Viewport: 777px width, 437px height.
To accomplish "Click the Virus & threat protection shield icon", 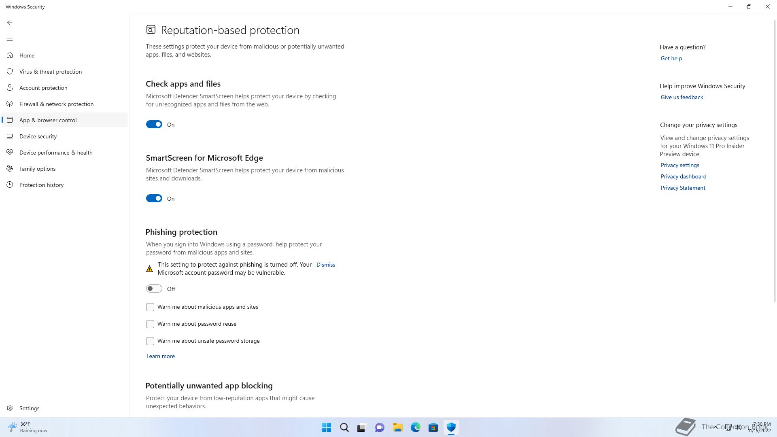I will click(10, 71).
